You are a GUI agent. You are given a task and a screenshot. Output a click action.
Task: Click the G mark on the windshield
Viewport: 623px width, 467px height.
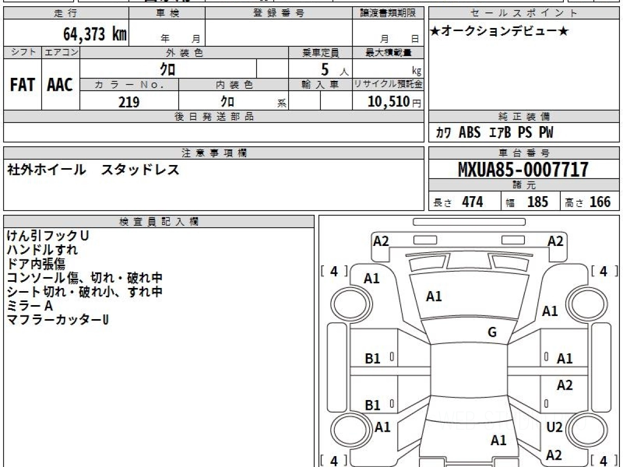click(x=492, y=333)
